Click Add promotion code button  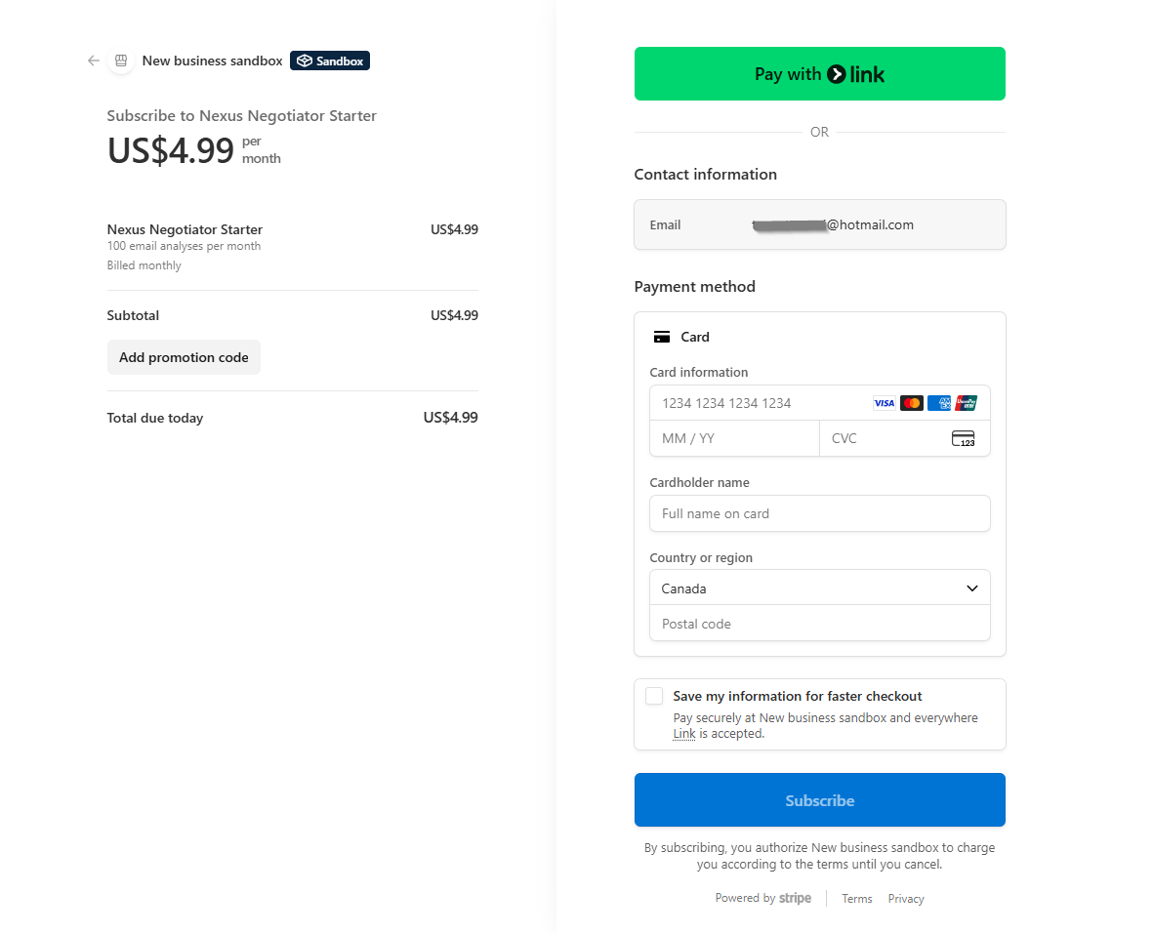[x=184, y=357]
